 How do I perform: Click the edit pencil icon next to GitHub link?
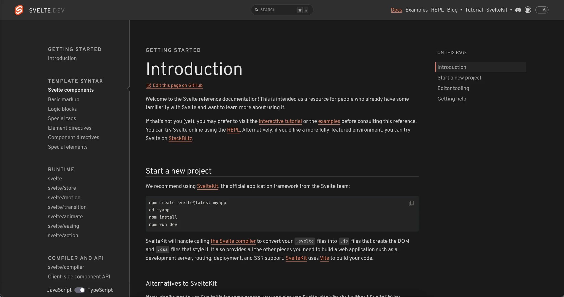149,85
